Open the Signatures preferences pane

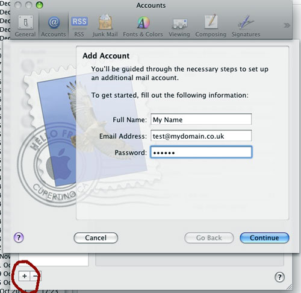point(246,26)
